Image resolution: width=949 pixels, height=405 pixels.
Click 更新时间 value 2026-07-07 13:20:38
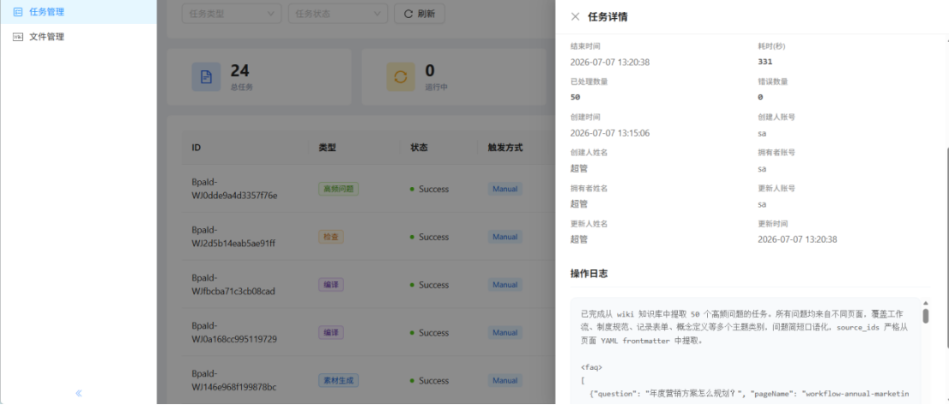click(798, 239)
